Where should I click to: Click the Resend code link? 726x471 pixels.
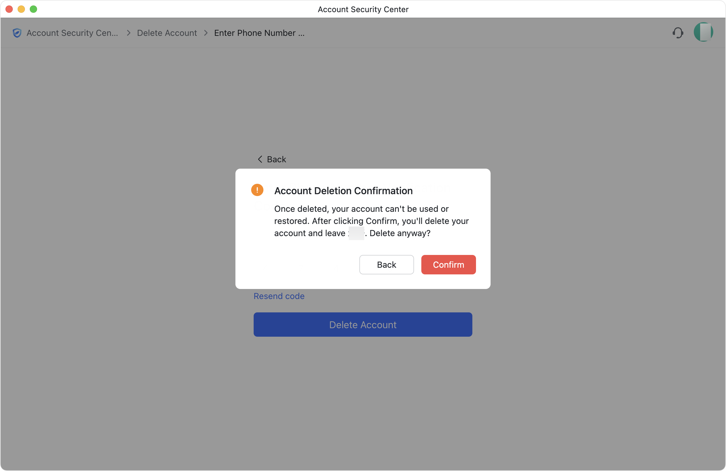[x=279, y=296]
